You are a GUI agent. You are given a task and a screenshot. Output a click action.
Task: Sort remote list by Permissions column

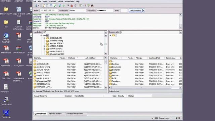point(171,58)
